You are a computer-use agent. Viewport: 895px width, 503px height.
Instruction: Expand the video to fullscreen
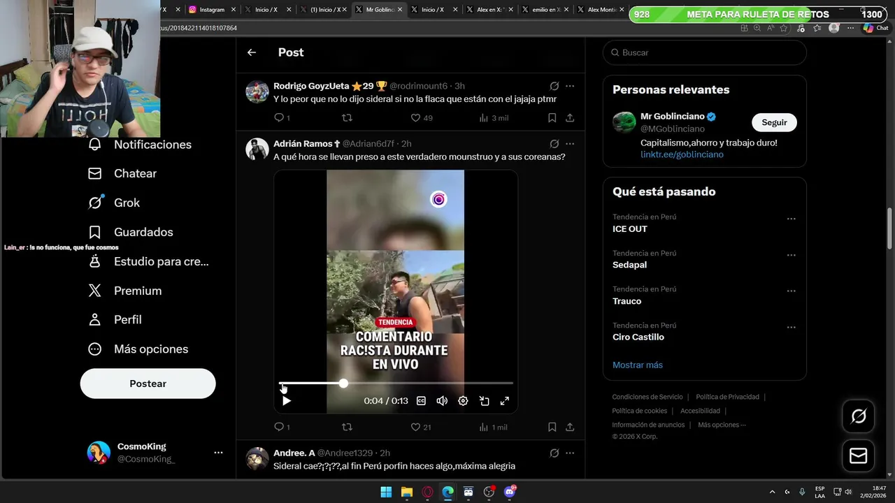click(505, 401)
